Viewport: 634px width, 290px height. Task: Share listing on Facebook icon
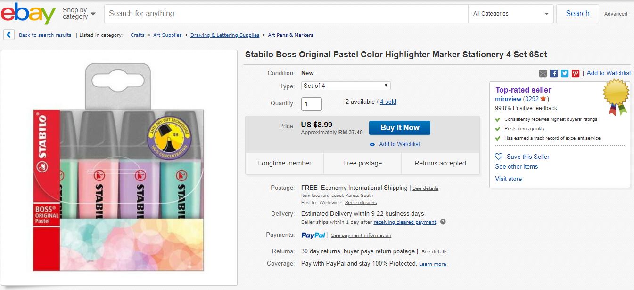pyautogui.click(x=554, y=73)
